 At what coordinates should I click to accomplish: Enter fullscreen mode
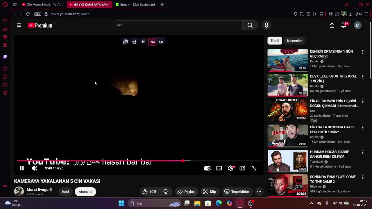coord(254,168)
